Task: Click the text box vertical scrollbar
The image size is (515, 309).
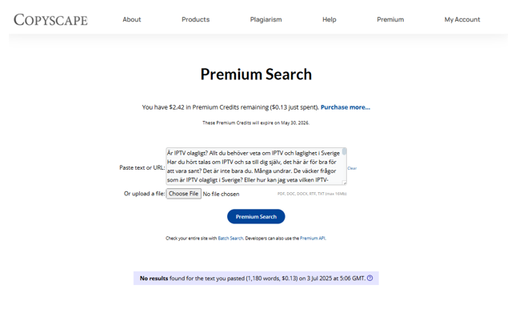Action: click(344, 164)
